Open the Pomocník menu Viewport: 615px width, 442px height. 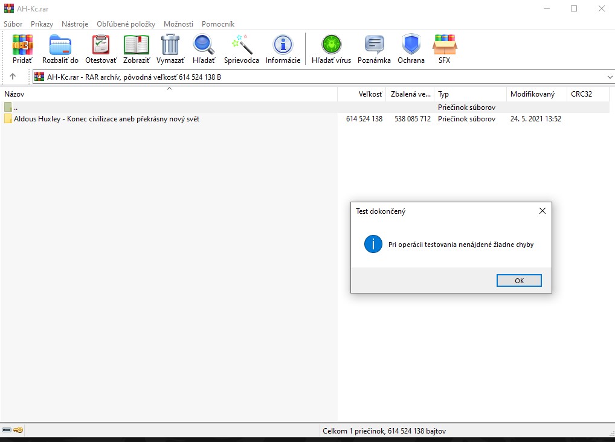click(x=218, y=24)
